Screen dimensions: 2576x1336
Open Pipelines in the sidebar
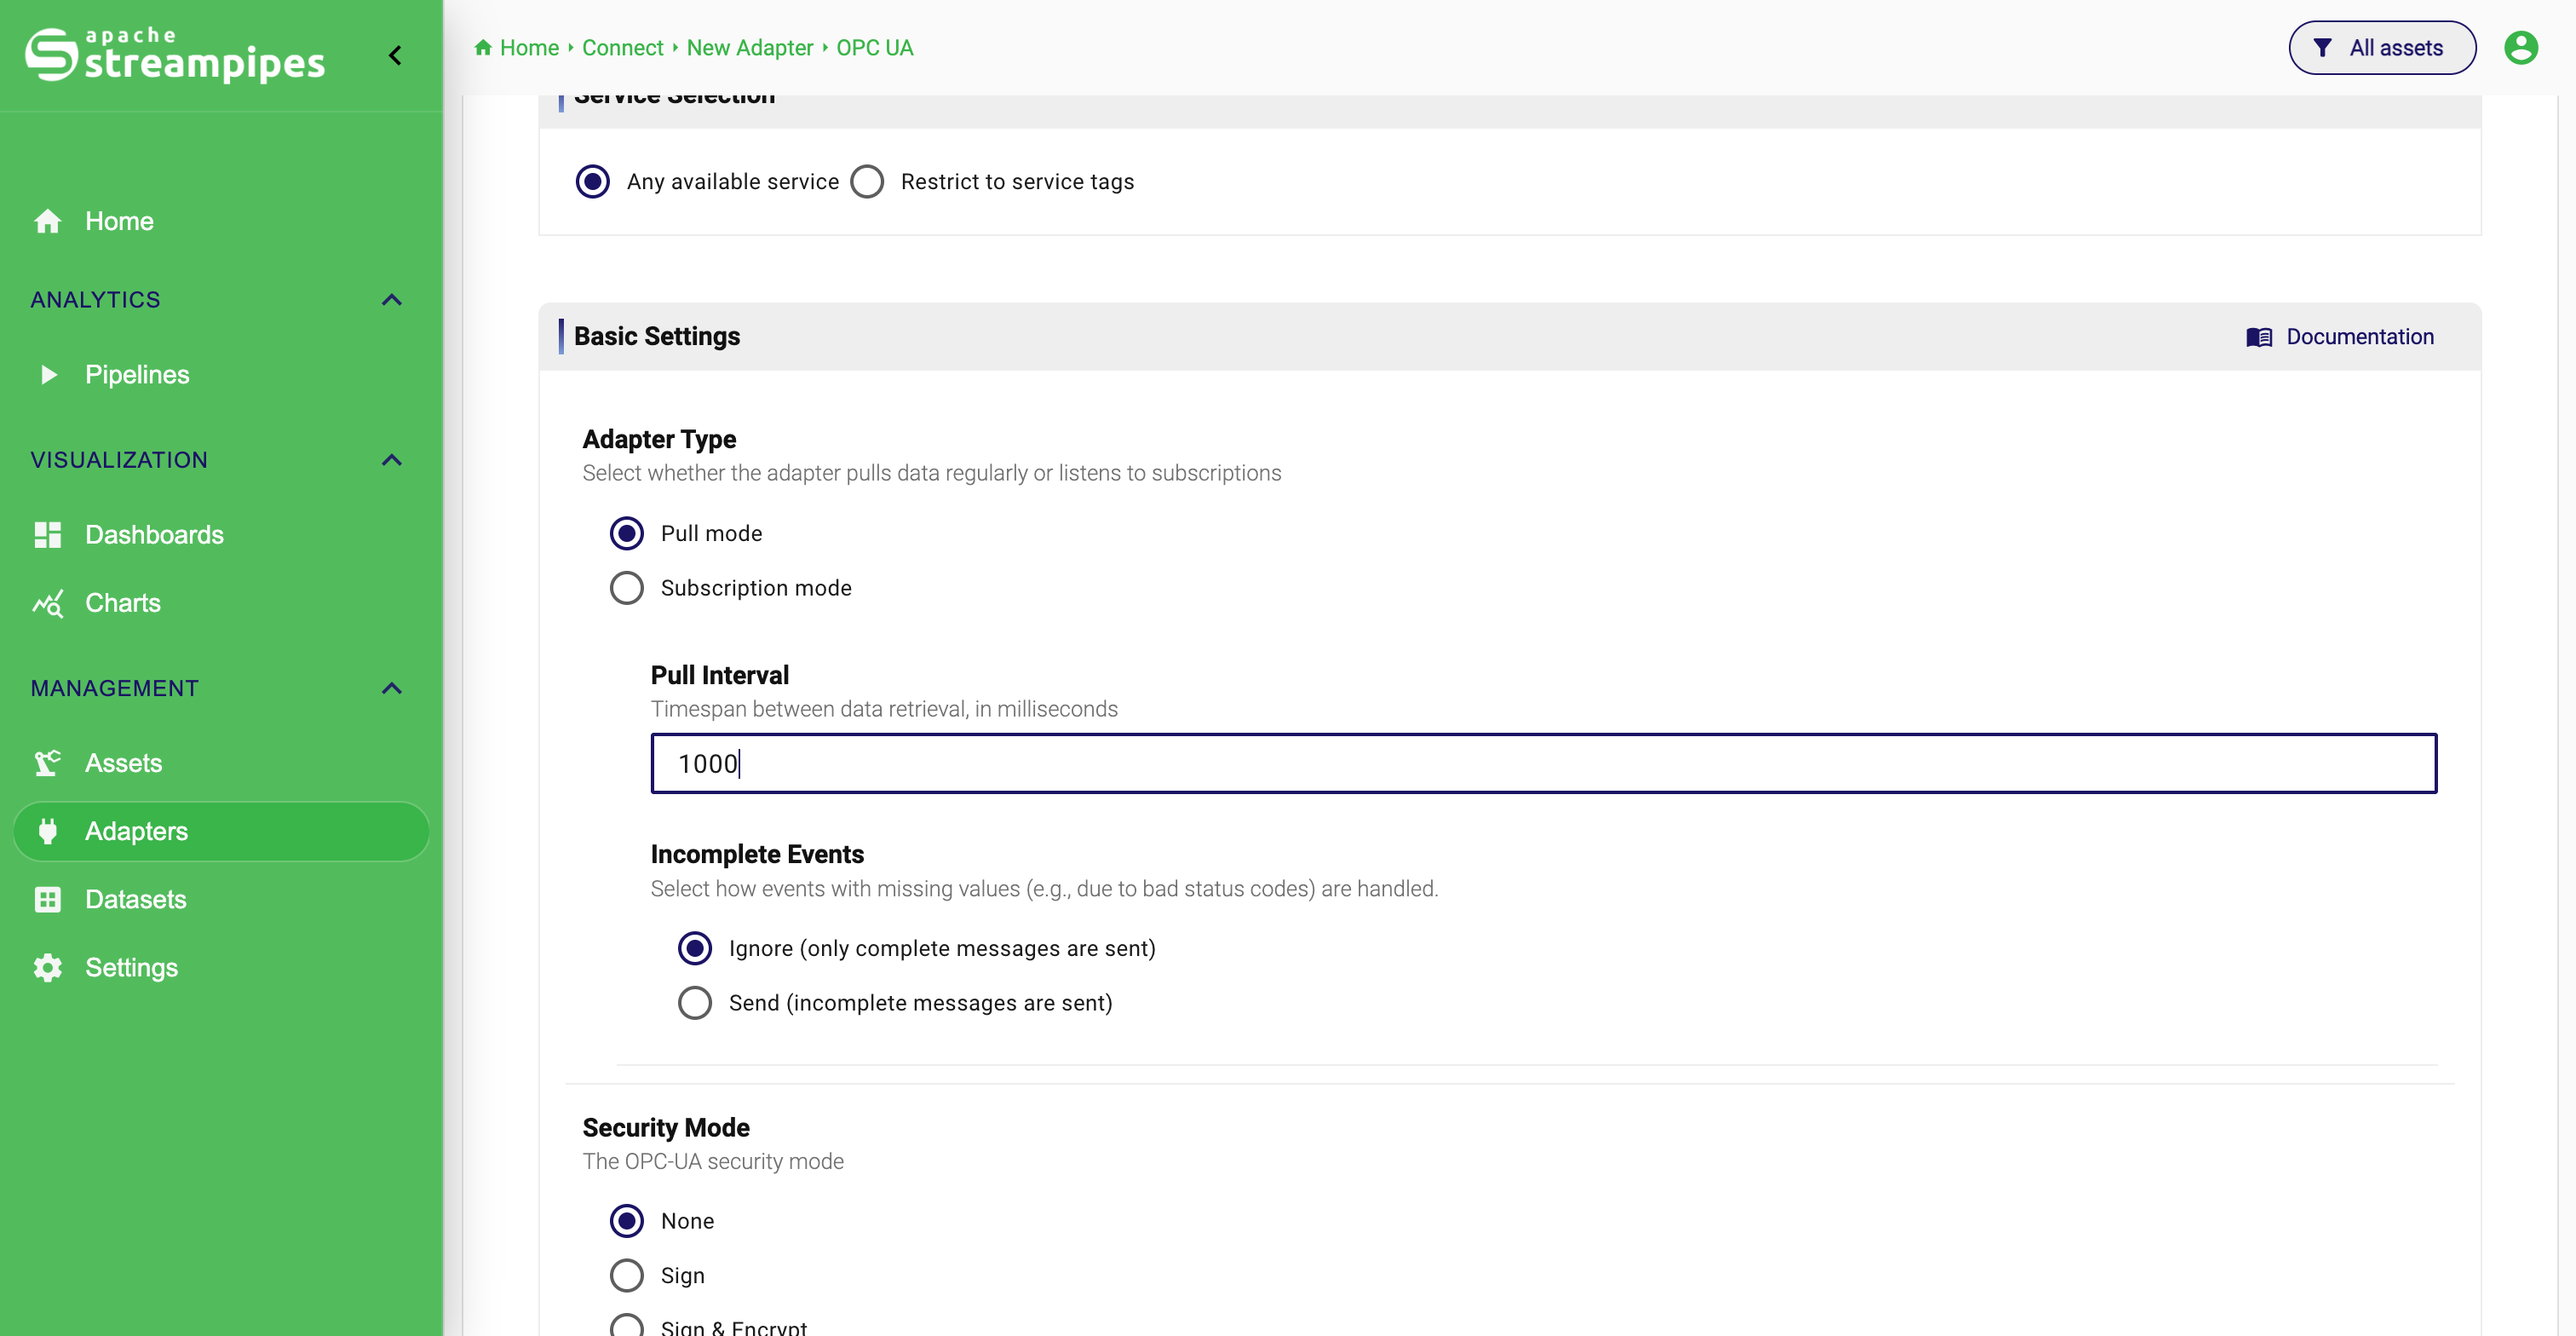pos(221,375)
